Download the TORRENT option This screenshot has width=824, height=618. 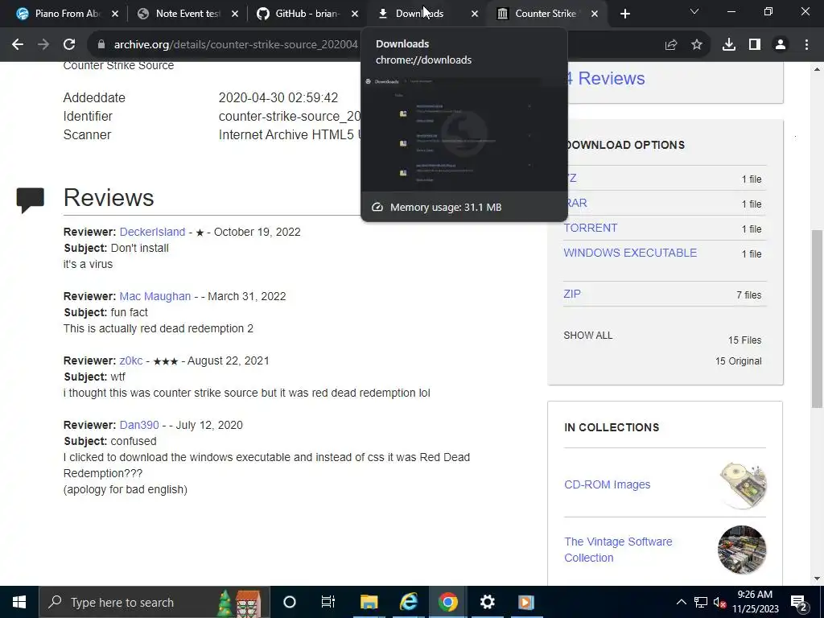click(590, 228)
